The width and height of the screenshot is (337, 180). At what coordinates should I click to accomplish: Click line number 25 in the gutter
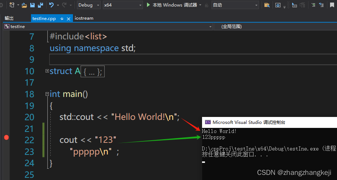pos(30,175)
